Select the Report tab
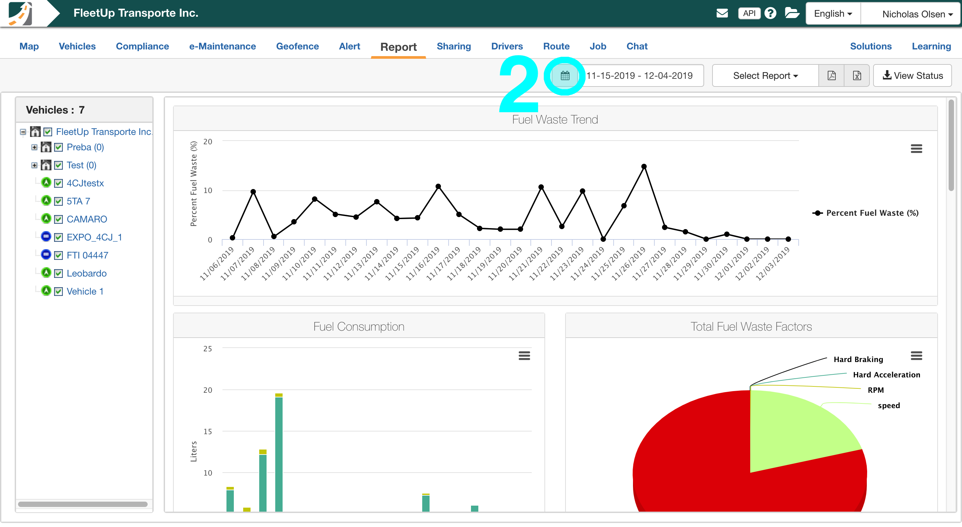 coord(398,47)
